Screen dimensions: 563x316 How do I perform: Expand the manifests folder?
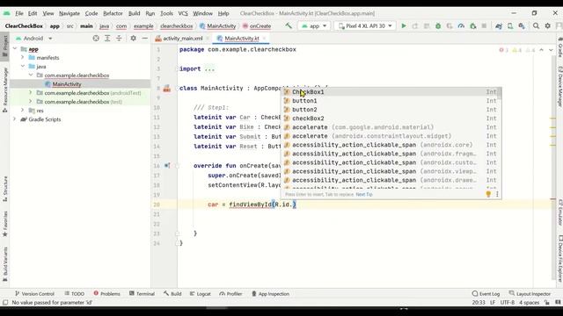pyautogui.click(x=22, y=57)
